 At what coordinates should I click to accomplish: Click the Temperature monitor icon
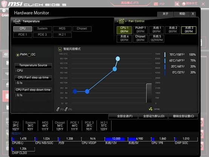point(18,22)
